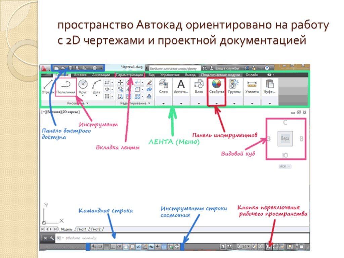Toggle Ortho mode in status bar
Viewport: 344px width, 258px height.
tap(113, 247)
